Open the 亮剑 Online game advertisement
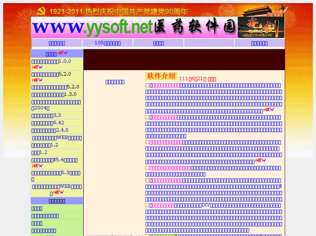 [x=261, y=27]
